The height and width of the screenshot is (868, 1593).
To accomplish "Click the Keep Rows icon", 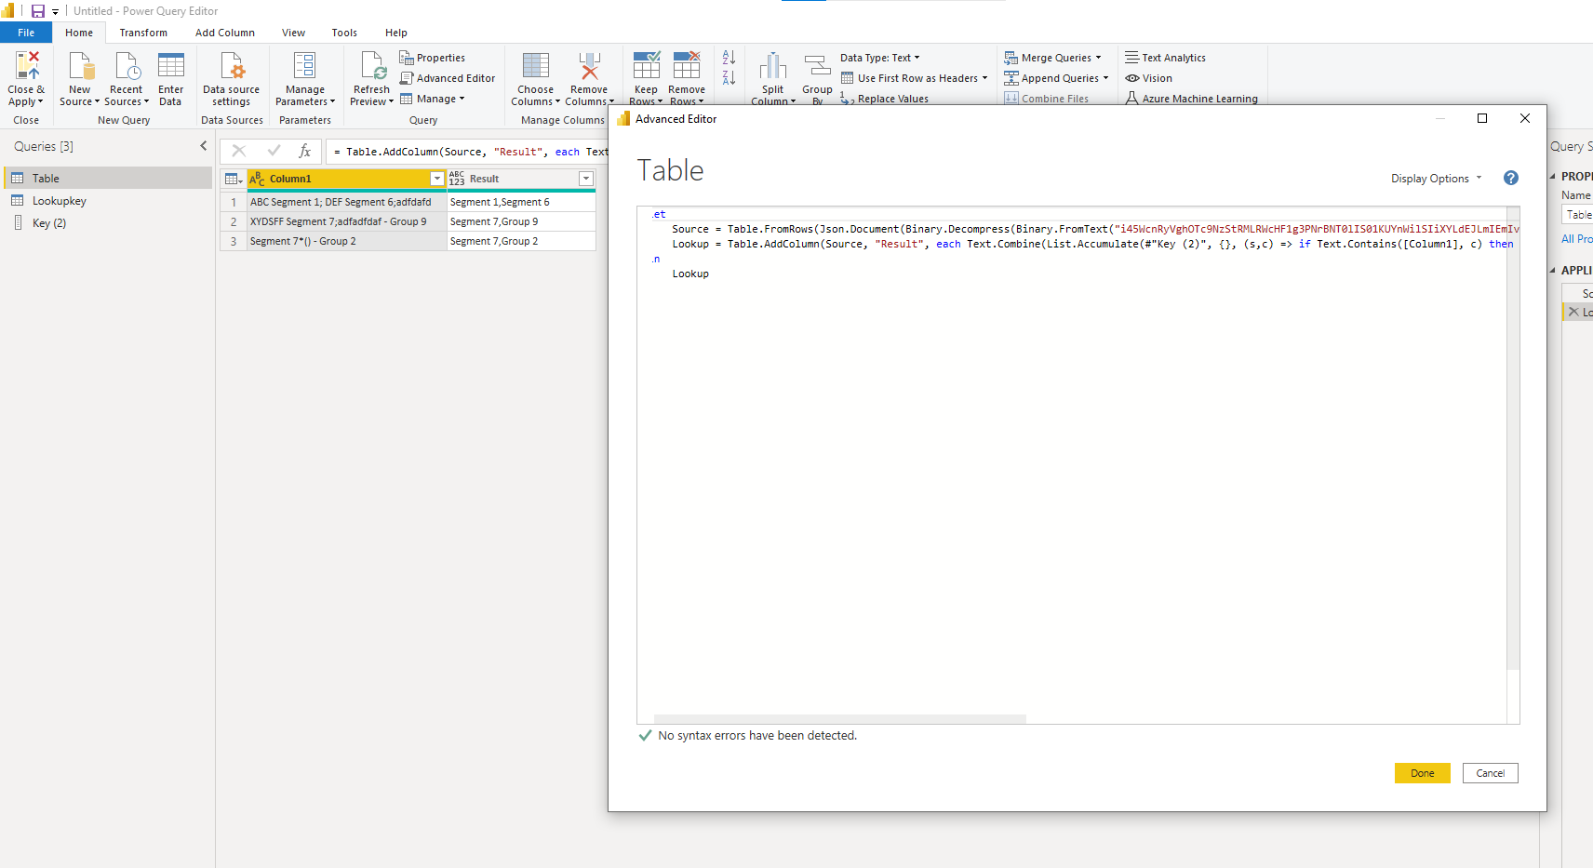I will click(x=647, y=66).
